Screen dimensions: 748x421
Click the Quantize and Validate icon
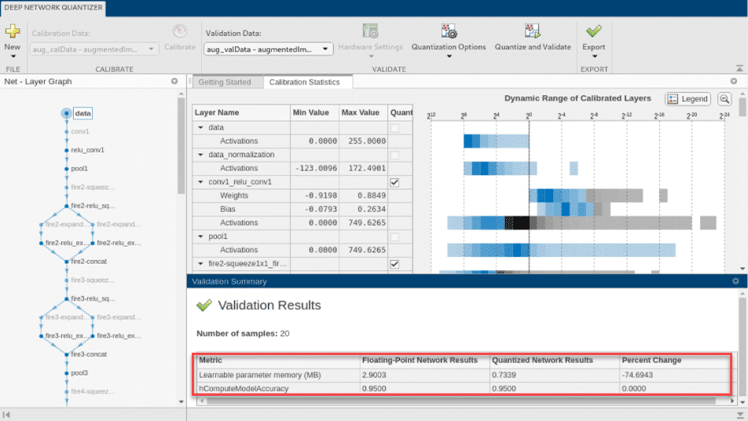[x=532, y=31]
